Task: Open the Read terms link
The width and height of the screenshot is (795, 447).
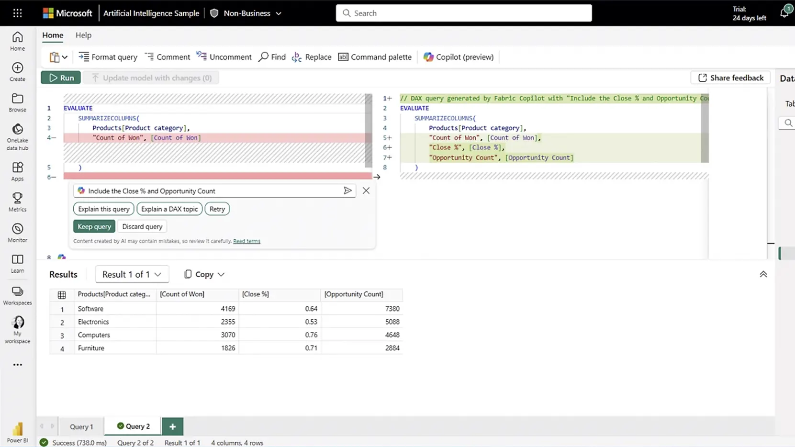Action: coord(246,241)
